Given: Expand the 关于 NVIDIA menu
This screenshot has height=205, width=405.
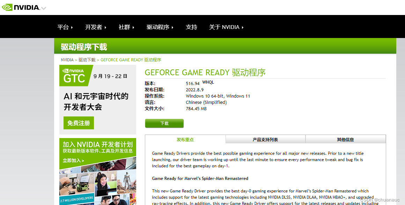Looking at the screenshot, I should click(226, 27).
